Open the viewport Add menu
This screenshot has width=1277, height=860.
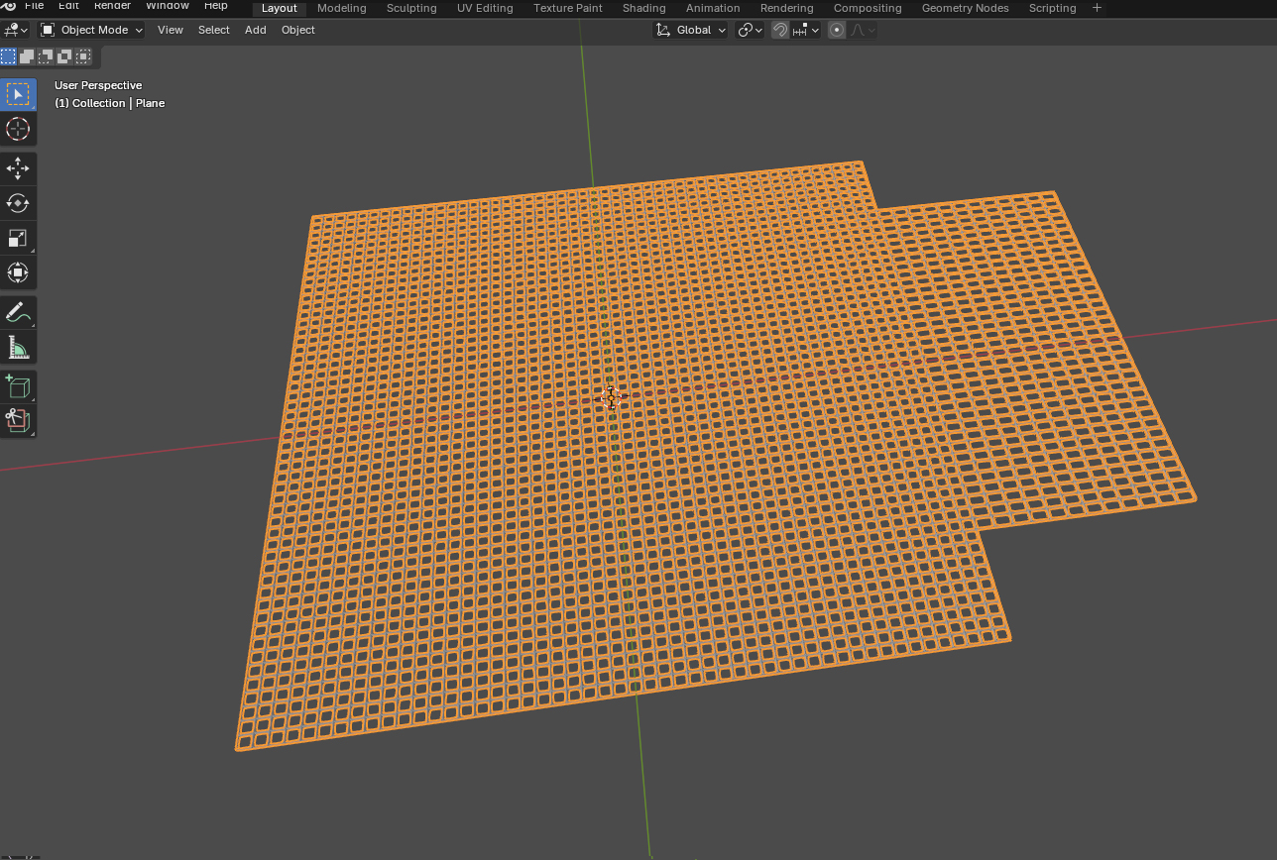[x=256, y=30]
